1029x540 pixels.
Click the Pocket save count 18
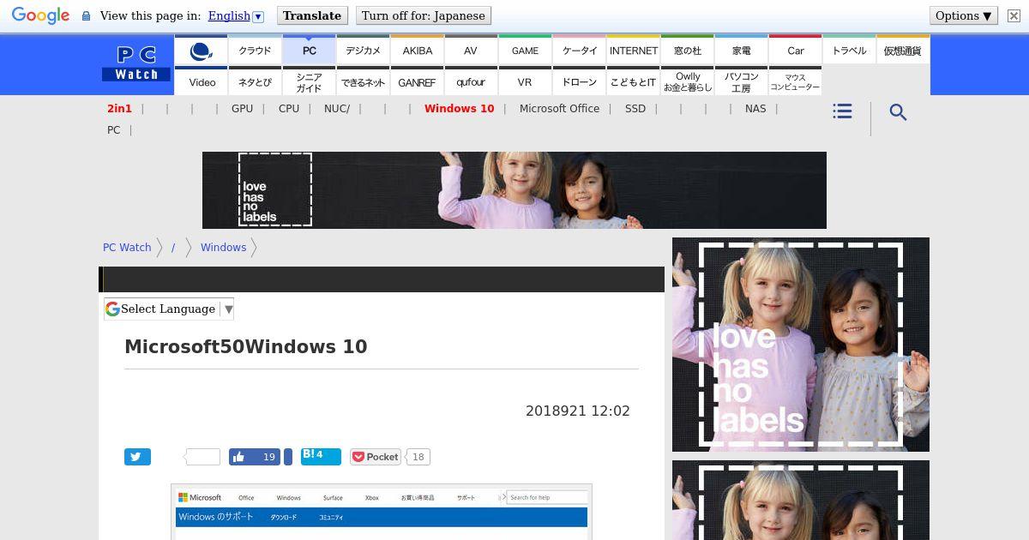tap(418, 457)
